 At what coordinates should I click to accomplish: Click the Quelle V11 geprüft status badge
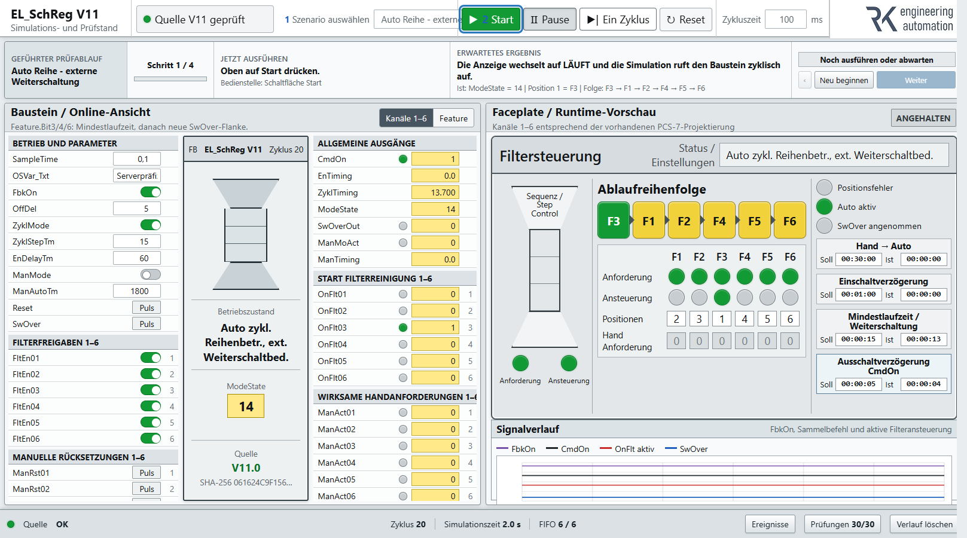click(205, 20)
